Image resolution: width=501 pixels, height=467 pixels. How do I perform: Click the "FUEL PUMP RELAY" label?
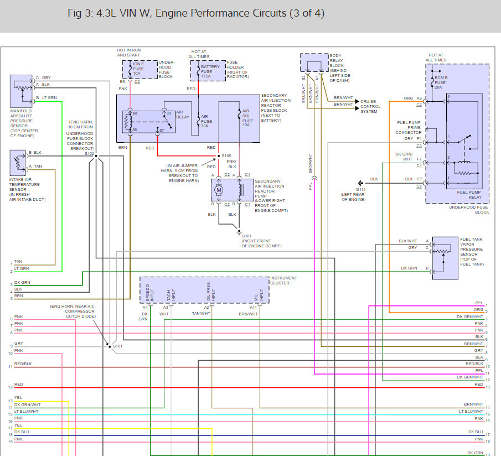(x=469, y=195)
